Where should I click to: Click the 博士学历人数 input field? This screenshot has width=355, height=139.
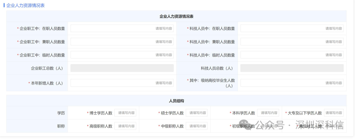pos(126,113)
